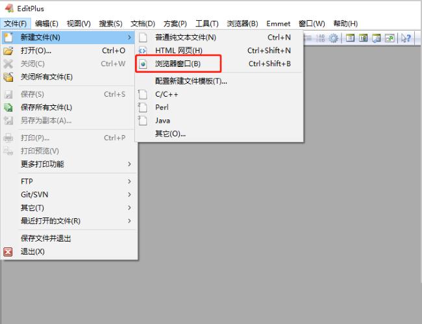Click the Java file template icon
Image resolution: width=422 pixels, height=324 pixels.
click(x=143, y=120)
